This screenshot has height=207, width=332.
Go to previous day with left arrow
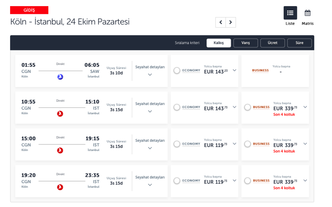coord(221,22)
